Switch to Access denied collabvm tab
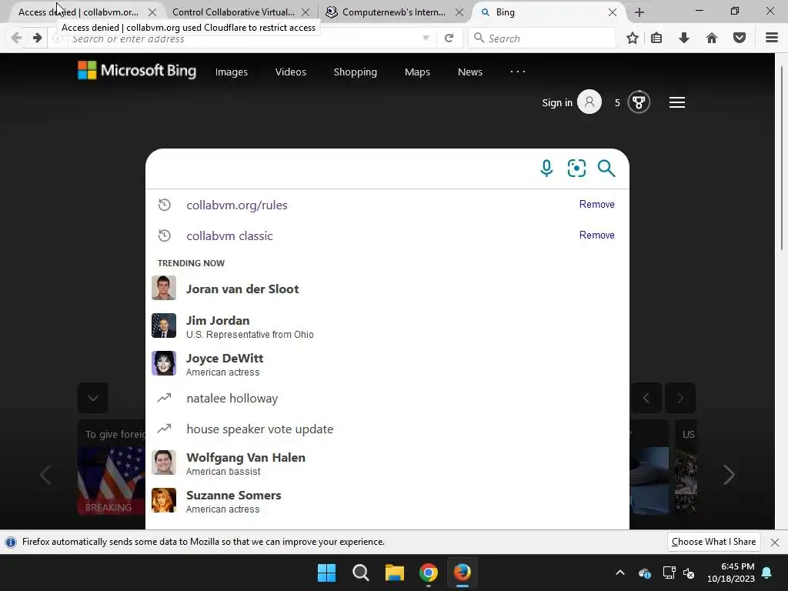Screen dimensions: 788x591 tap(78, 12)
